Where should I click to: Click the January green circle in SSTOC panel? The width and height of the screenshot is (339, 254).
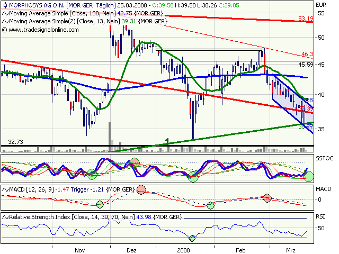point(193,177)
